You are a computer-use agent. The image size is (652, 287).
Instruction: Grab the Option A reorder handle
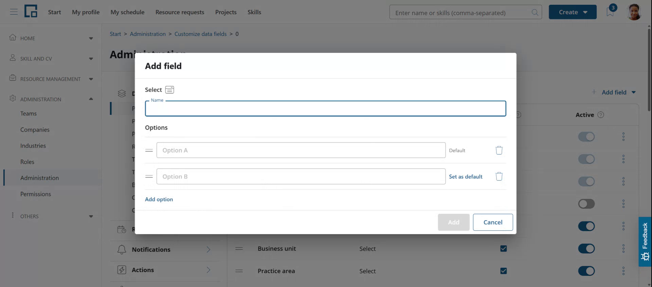click(x=149, y=150)
